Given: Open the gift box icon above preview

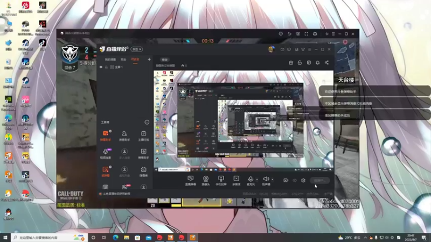Looking at the screenshot, I should pos(291,62).
